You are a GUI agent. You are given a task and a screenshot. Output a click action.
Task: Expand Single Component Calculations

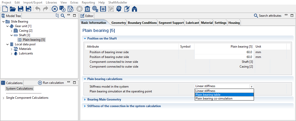(x=3, y=98)
